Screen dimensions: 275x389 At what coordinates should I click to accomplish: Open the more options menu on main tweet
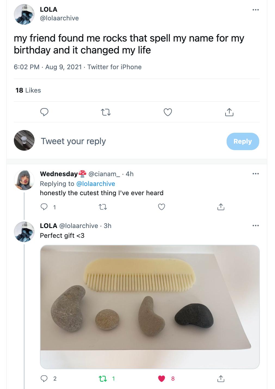pyautogui.click(x=255, y=10)
